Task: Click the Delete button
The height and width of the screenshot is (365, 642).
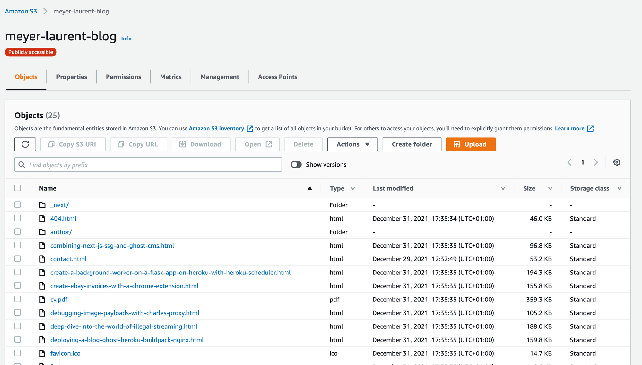Action: click(303, 144)
